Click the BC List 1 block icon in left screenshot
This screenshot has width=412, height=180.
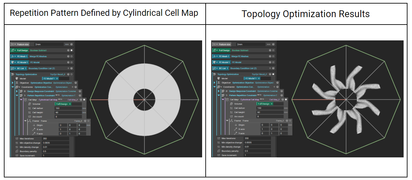point(13,68)
